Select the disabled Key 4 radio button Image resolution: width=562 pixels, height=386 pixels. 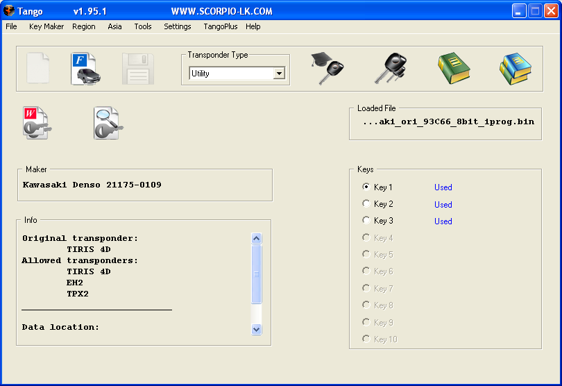tap(366, 237)
